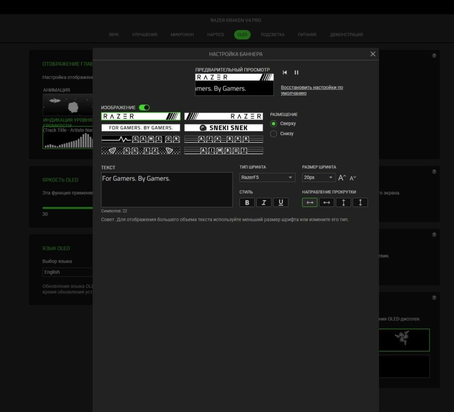The image size is (454, 412).
Task: Toggle the Изображение switch off
Action: 144,107
